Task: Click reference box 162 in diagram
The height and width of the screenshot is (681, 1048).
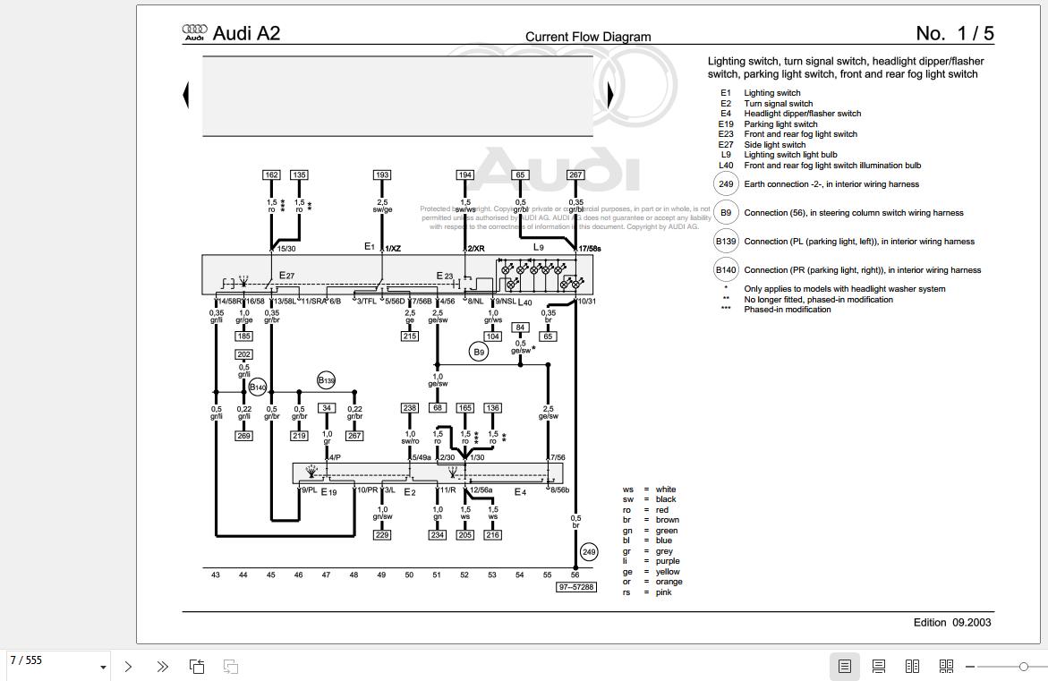Action: click(x=271, y=175)
